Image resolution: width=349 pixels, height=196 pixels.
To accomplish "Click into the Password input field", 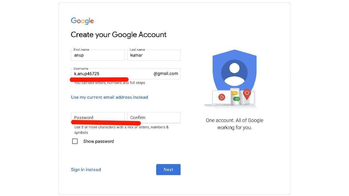I will click(98, 118).
